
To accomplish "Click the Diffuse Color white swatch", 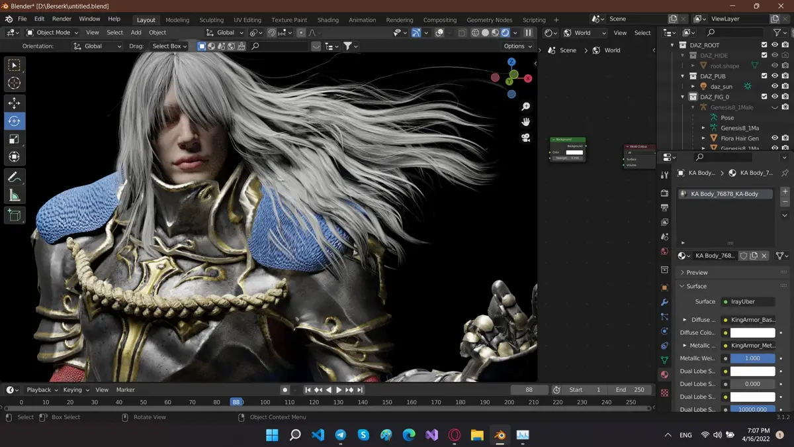I will tap(753, 332).
